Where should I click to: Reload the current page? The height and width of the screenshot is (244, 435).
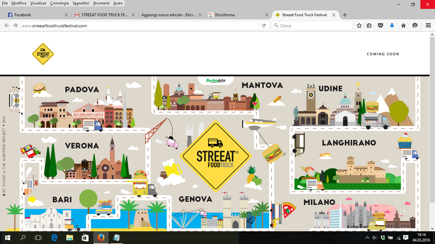point(264,26)
